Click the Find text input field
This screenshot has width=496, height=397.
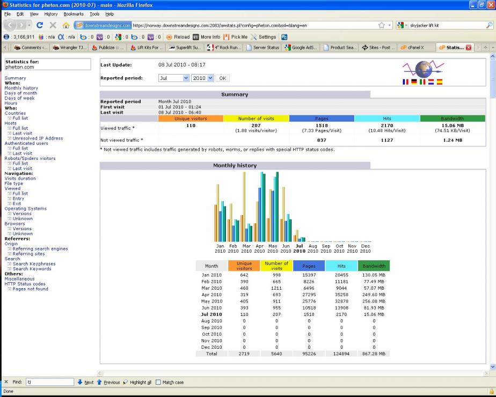(x=49, y=383)
